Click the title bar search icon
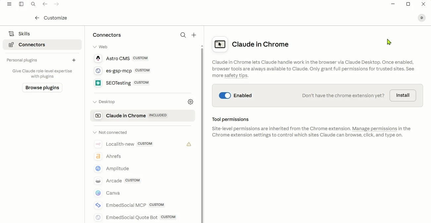This screenshot has height=223, width=431. [x=33, y=4]
